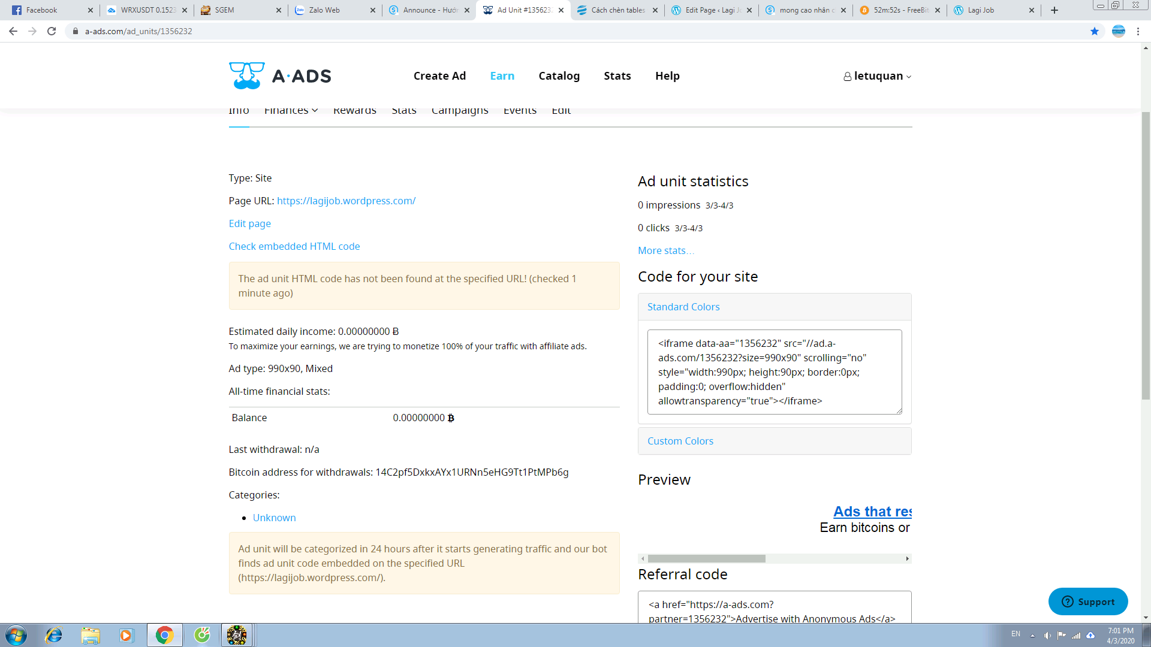Click the A-ADS logo icon

point(246,75)
